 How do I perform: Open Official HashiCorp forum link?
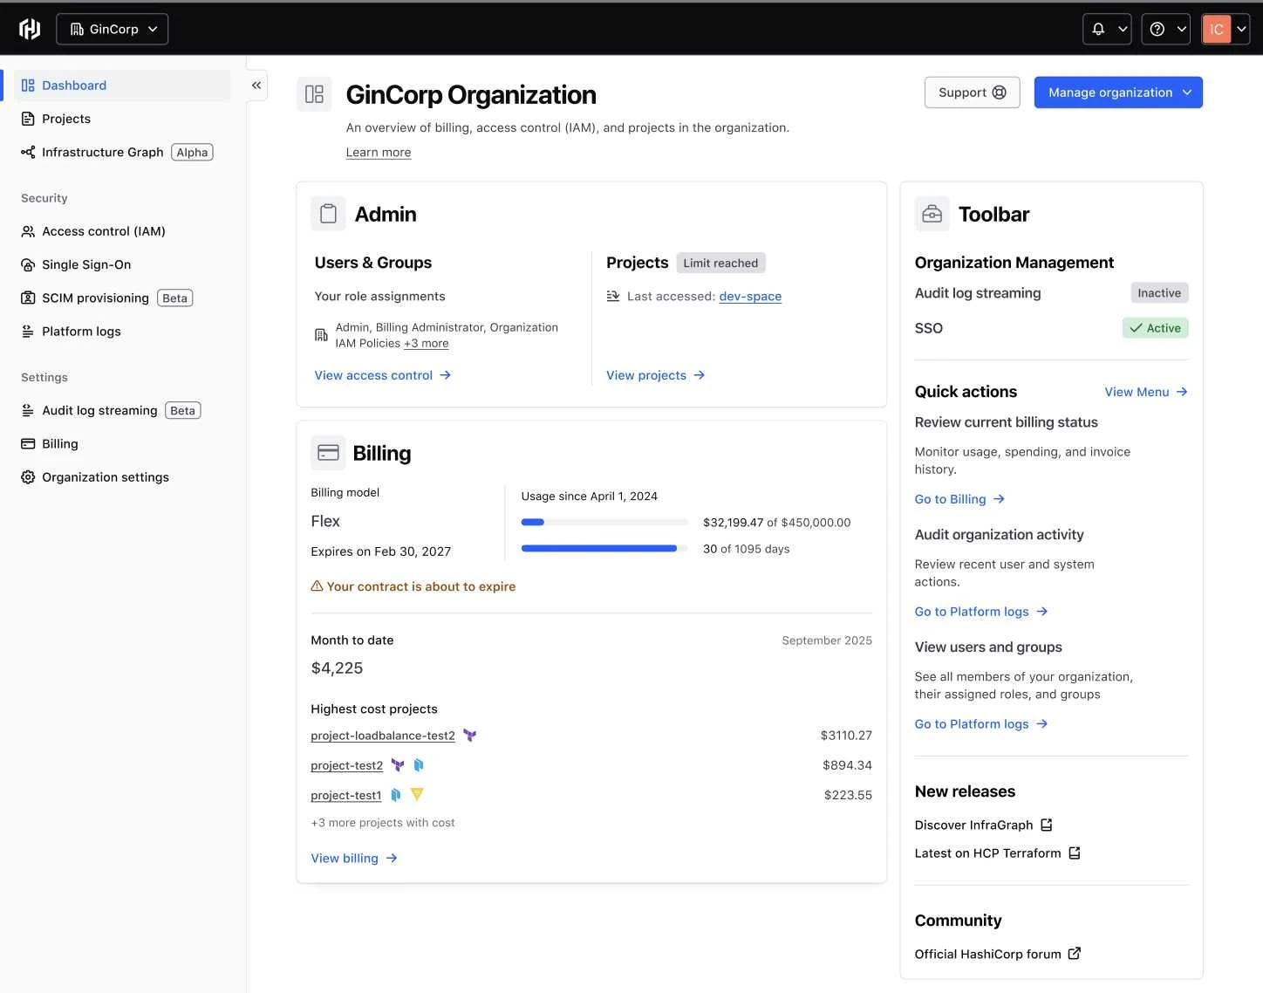(998, 954)
